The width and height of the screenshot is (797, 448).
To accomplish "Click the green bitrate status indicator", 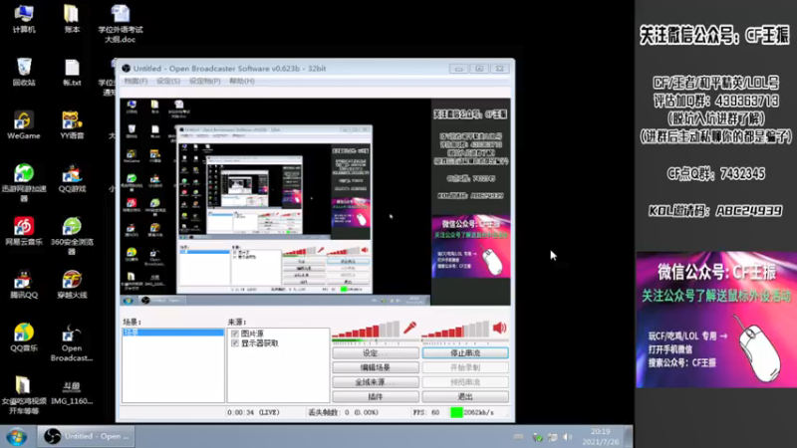I will point(456,412).
